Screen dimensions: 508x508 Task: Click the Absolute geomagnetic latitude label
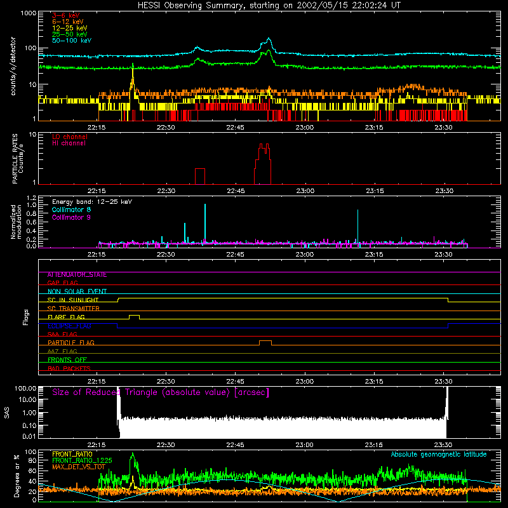[x=439, y=454]
